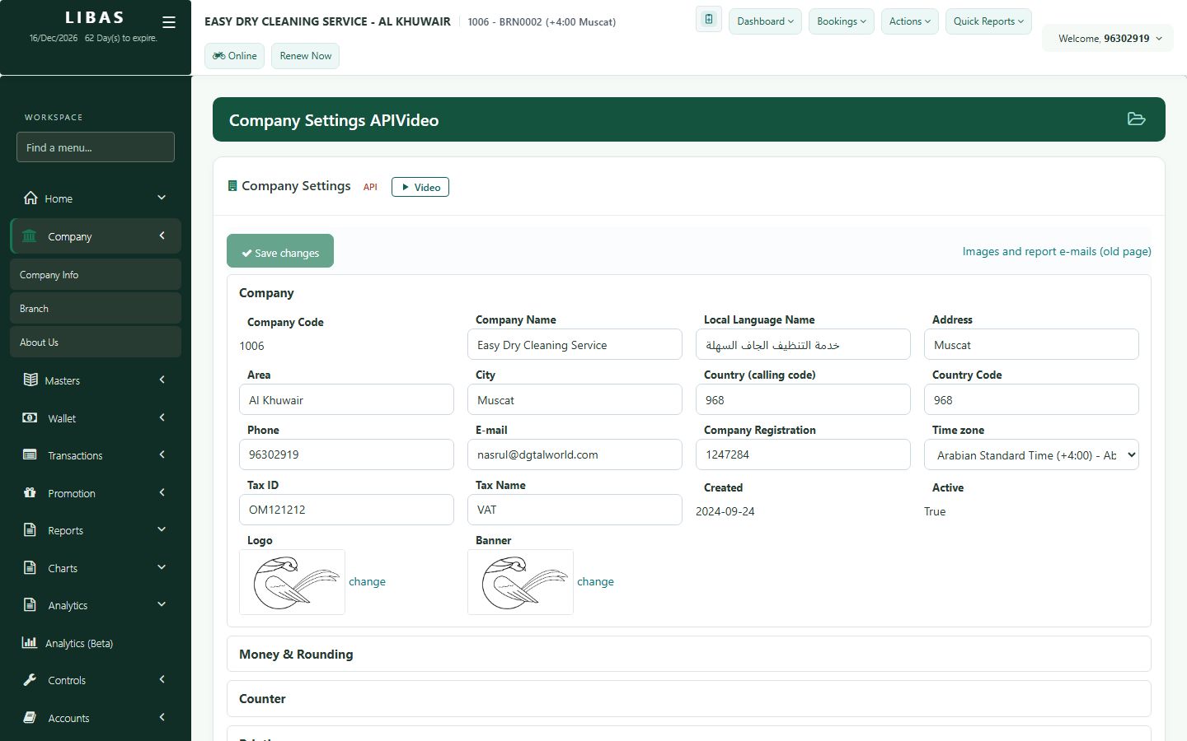Click the Analytics (Beta) bar chart icon
The image size is (1187, 741).
coord(30,642)
